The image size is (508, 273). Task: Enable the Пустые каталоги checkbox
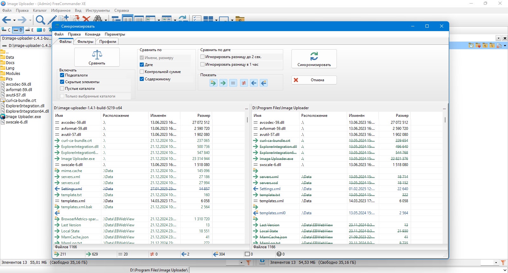(x=62, y=89)
